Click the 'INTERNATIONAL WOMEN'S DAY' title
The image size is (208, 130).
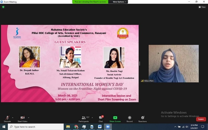(92, 84)
